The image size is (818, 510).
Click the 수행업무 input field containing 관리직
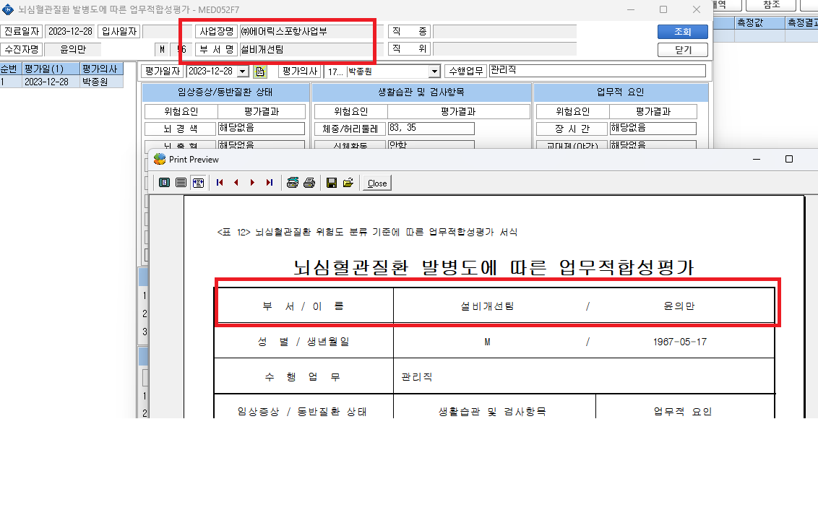[x=598, y=71]
